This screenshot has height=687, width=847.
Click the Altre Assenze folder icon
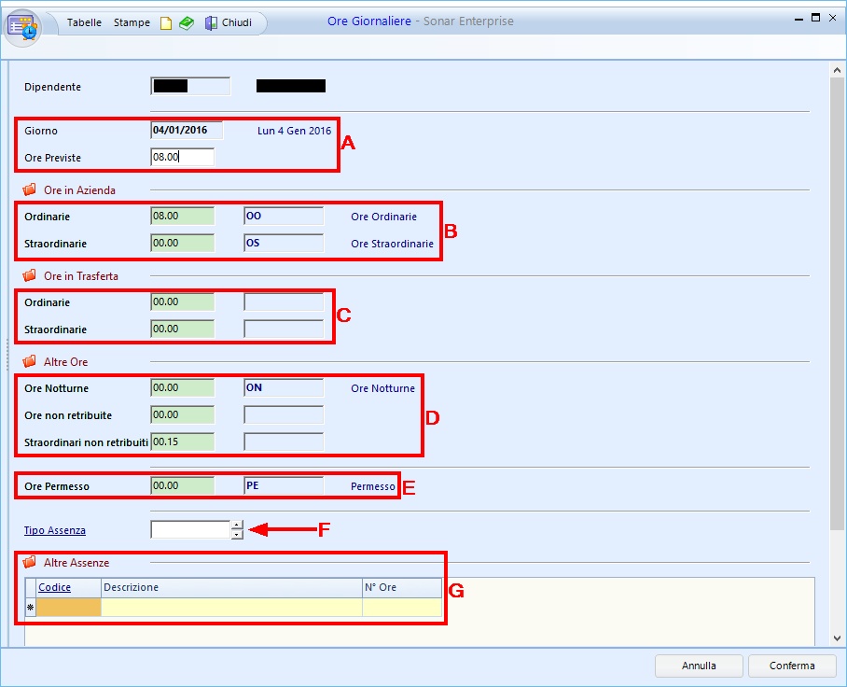coord(29,563)
